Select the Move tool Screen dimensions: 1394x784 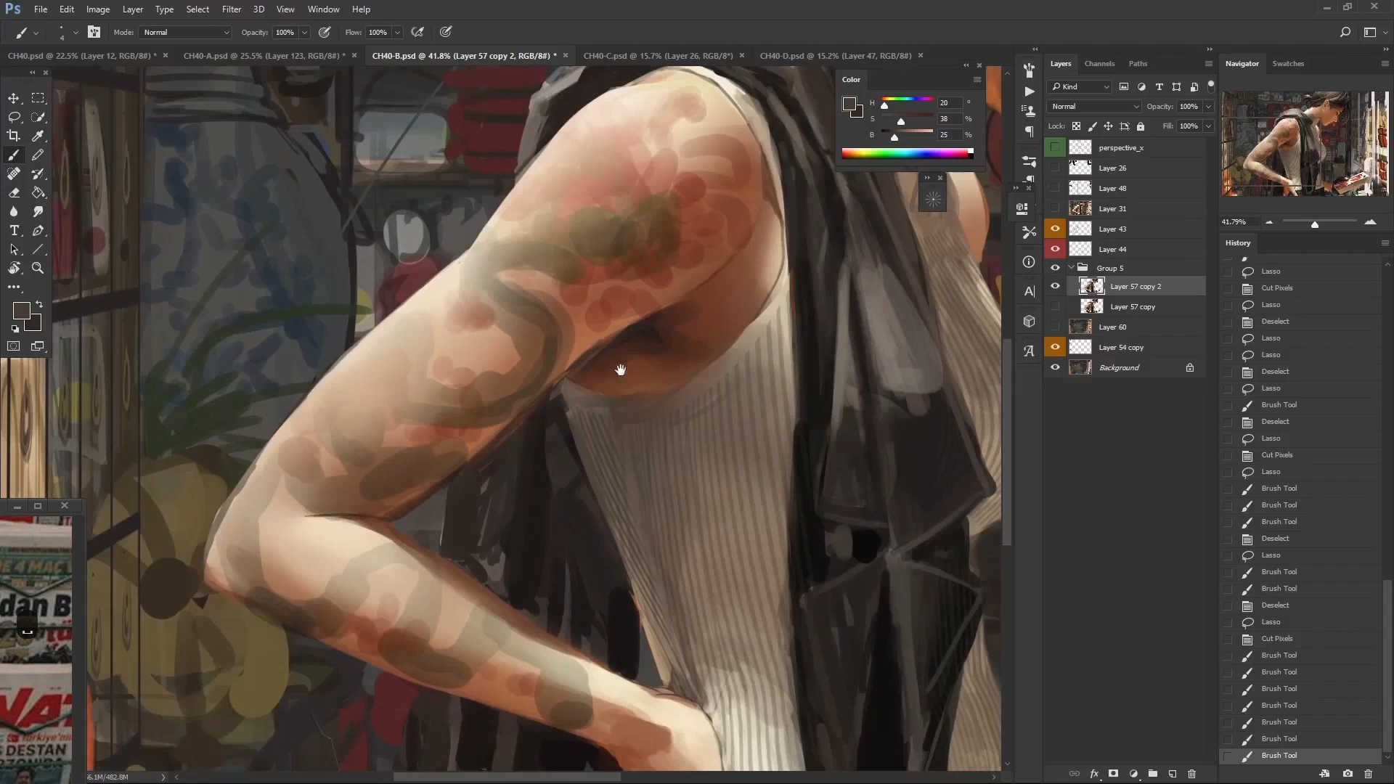[14, 98]
